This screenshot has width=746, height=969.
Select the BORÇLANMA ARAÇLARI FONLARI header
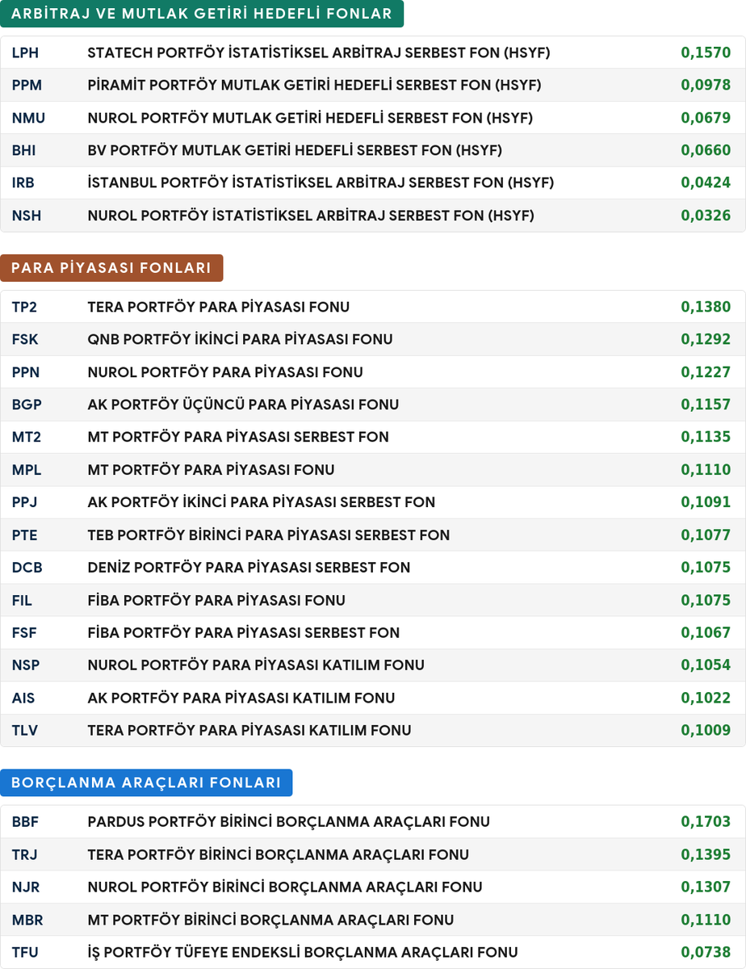pyautogui.click(x=146, y=782)
